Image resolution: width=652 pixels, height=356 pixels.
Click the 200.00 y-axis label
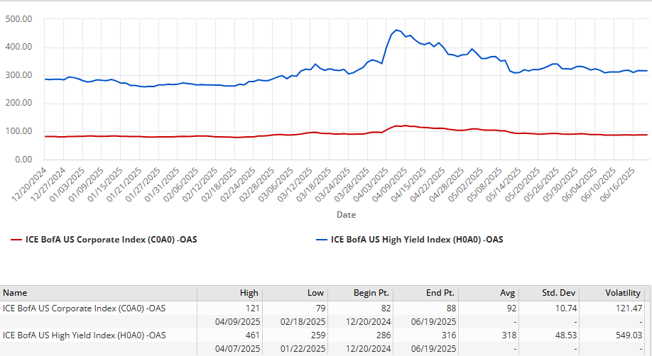(x=18, y=103)
